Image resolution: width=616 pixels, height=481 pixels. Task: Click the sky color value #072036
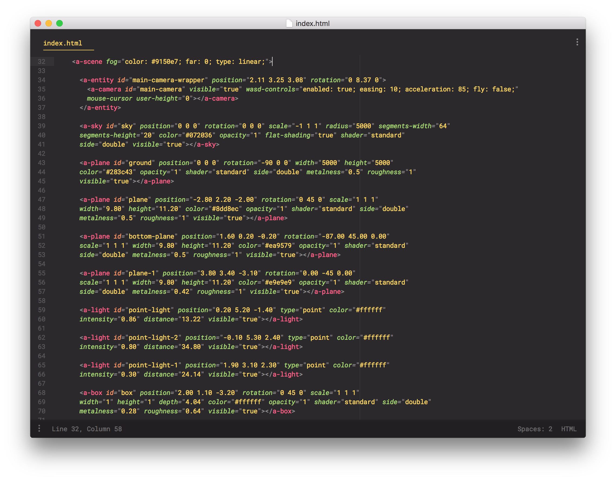(x=198, y=135)
